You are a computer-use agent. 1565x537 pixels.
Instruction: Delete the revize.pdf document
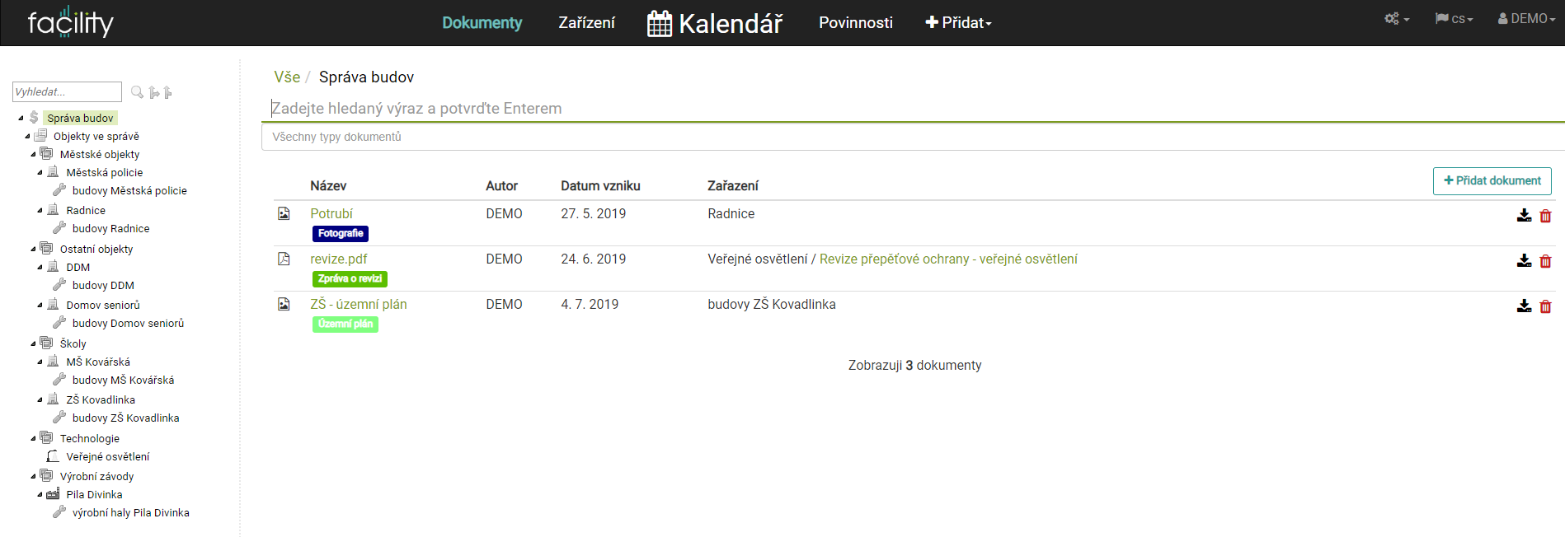point(1545,261)
